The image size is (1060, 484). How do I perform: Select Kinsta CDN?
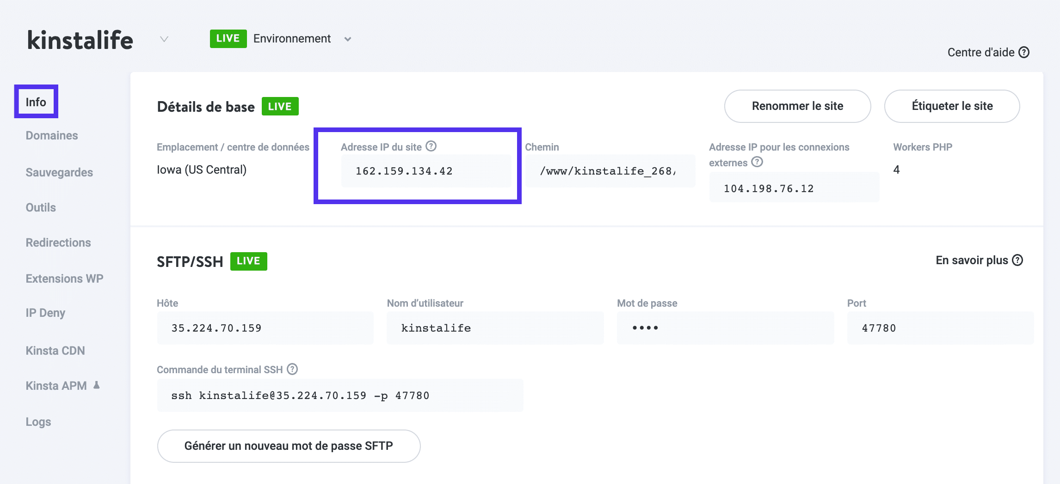[x=55, y=350]
